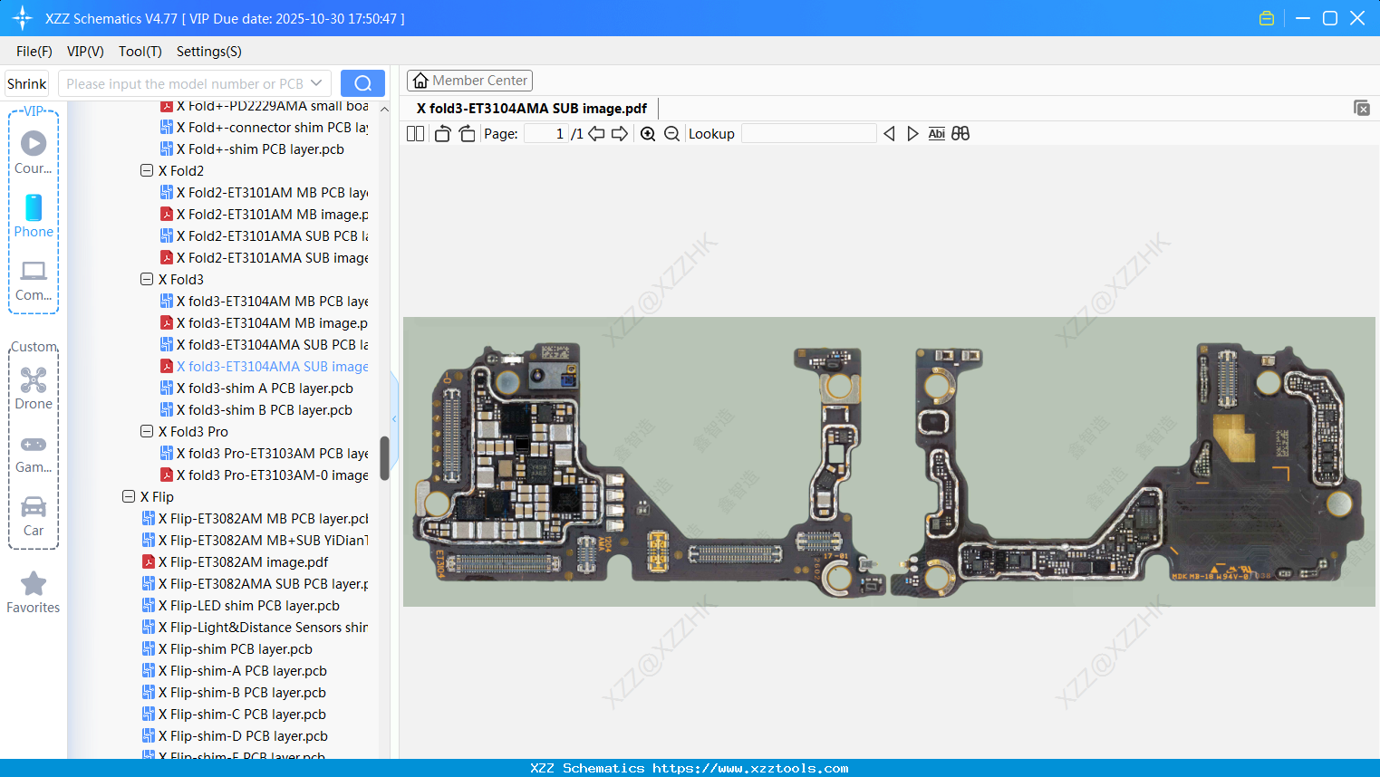Click the tree panel vertical scrollbar thumb
Screen dimensions: 1380x777
coord(384,458)
